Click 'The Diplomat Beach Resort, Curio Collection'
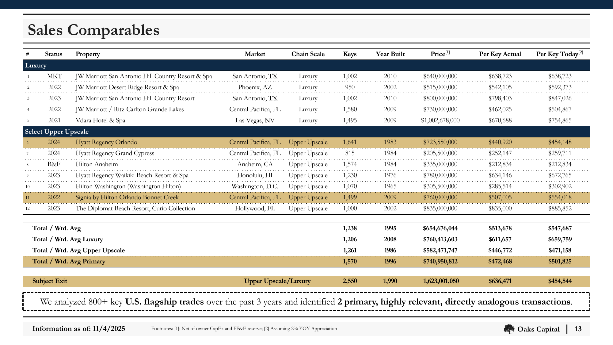613x345 pixels. tap(135, 208)
